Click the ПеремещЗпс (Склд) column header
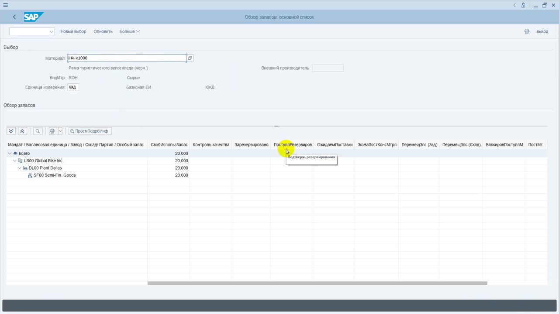Screen dimensions: 559x314 click(x=461, y=145)
